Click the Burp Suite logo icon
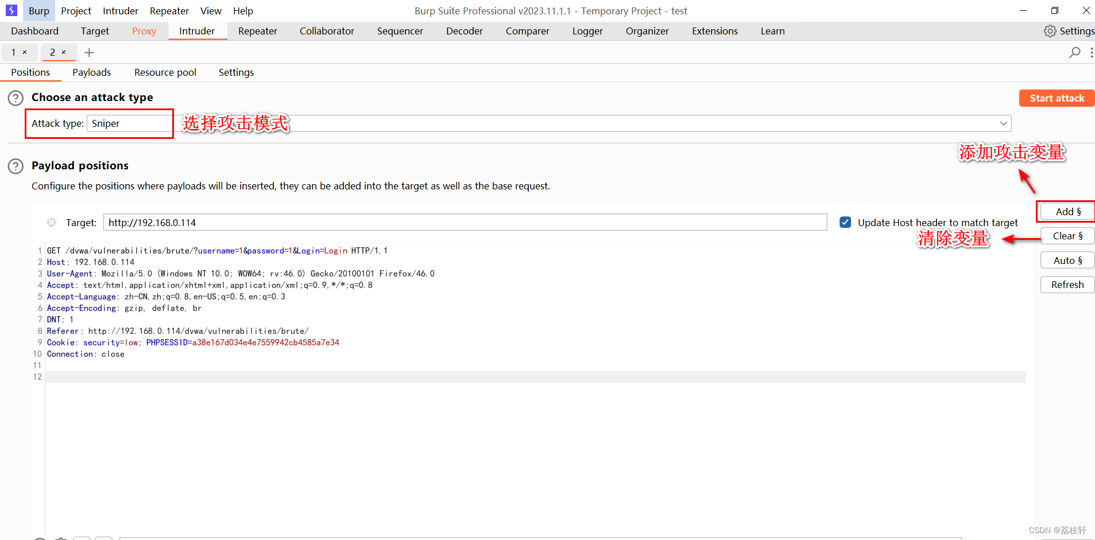 [x=11, y=10]
